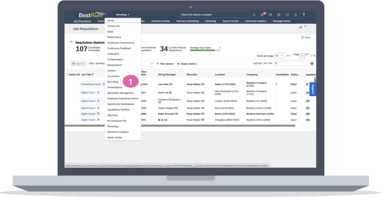Open the global search magnifier icon

[x=254, y=14]
